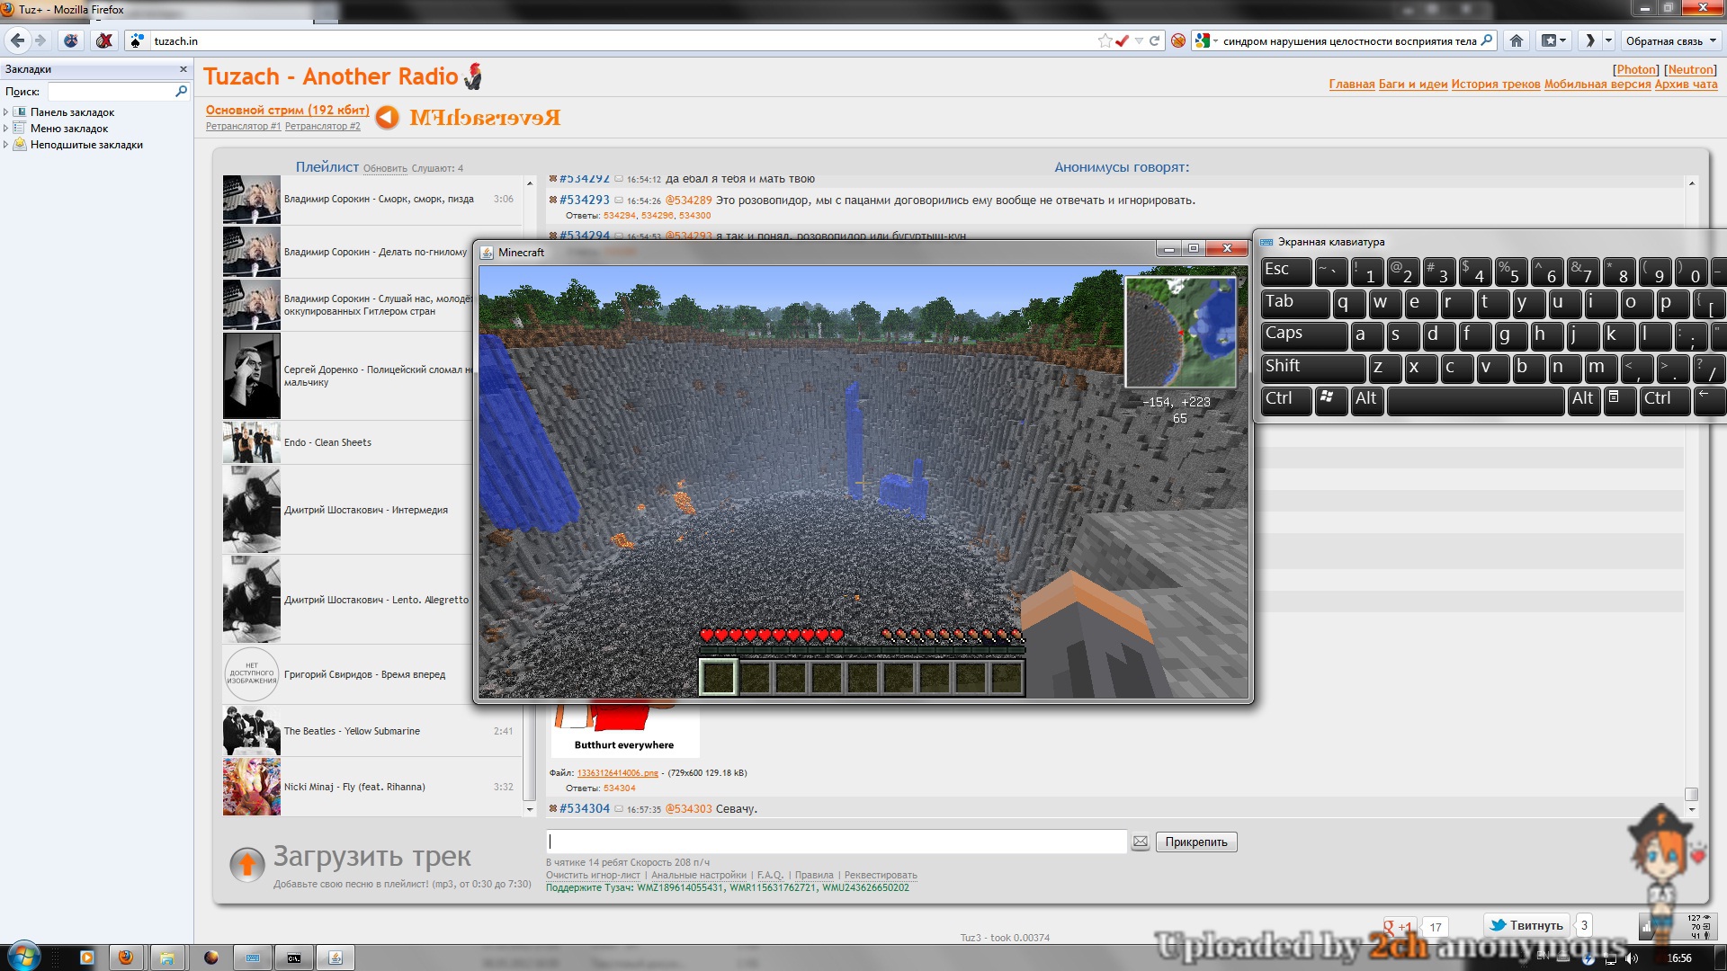Viewport: 1727px width, 971px height.
Task: Open the Minecraft Java app in the taskbar
Action: (336, 958)
